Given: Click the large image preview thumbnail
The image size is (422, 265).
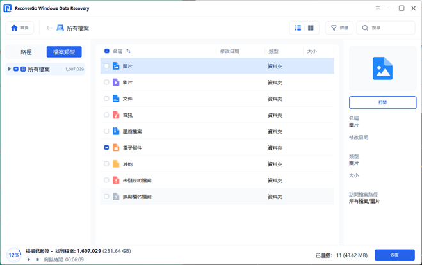Looking at the screenshot, I should pyautogui.click(x=382, y=68).
